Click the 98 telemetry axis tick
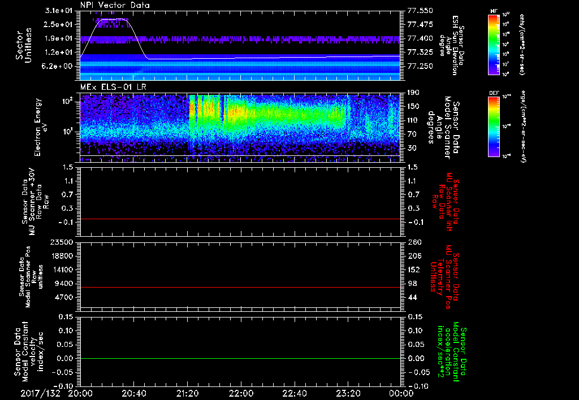This screenshot has height=400, width=579. click(x=412, y=284)
